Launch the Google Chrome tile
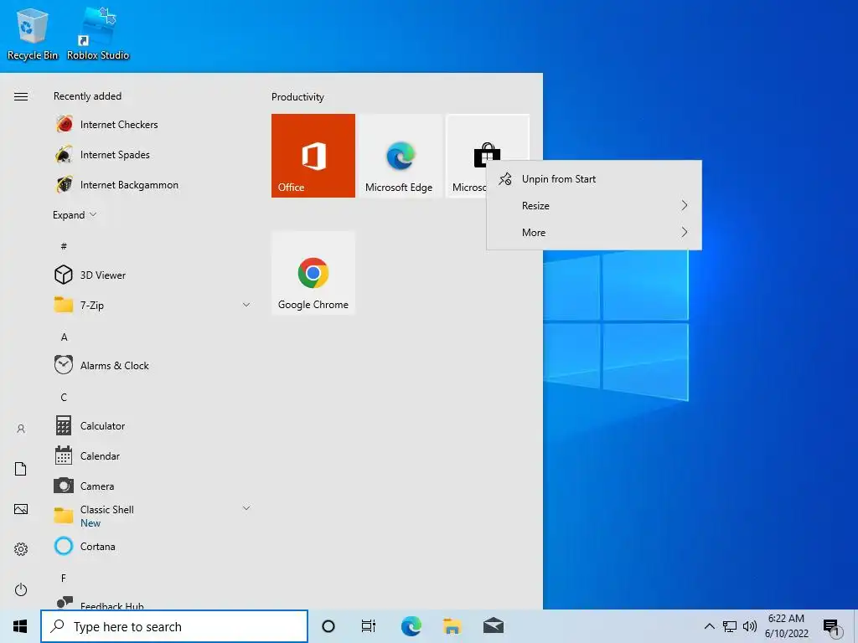The image size is (858, 643). tap(313, 273)
